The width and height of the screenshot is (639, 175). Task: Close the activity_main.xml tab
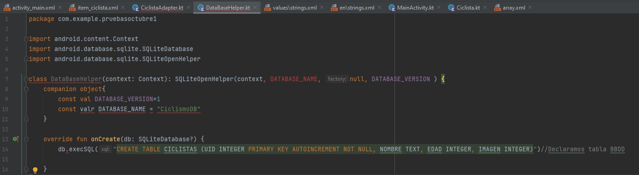point(59,8)
